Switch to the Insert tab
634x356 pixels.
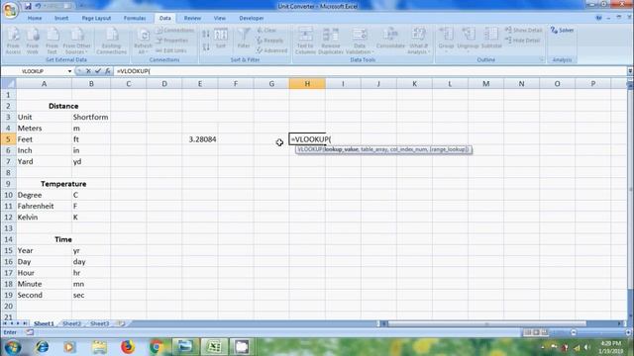click(x=61, y=18)
